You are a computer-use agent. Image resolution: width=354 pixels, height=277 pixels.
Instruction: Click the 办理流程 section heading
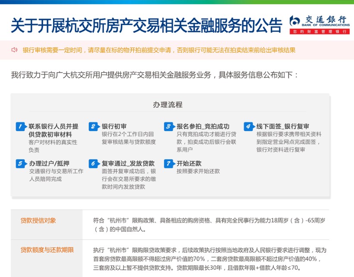(168, 105)
